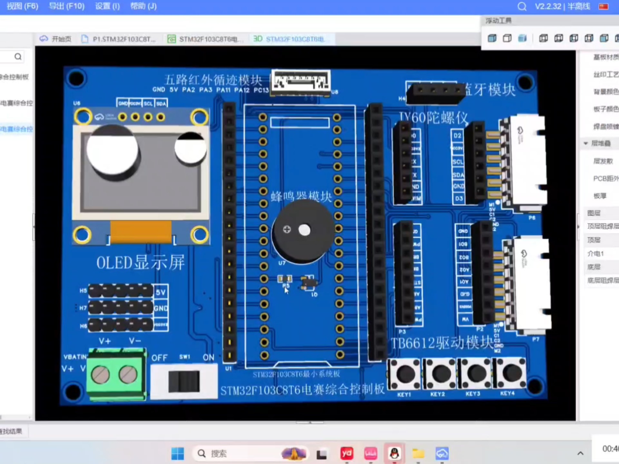
Task: Click the Task View icon in the taskbar
Action: pyautogui.click(x=322, y=454)
